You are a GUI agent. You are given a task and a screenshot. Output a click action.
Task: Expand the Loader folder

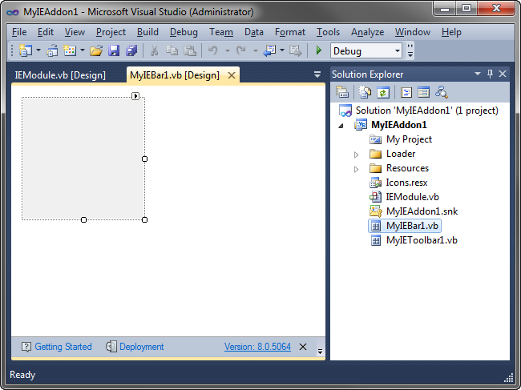[x=356, y=155]
